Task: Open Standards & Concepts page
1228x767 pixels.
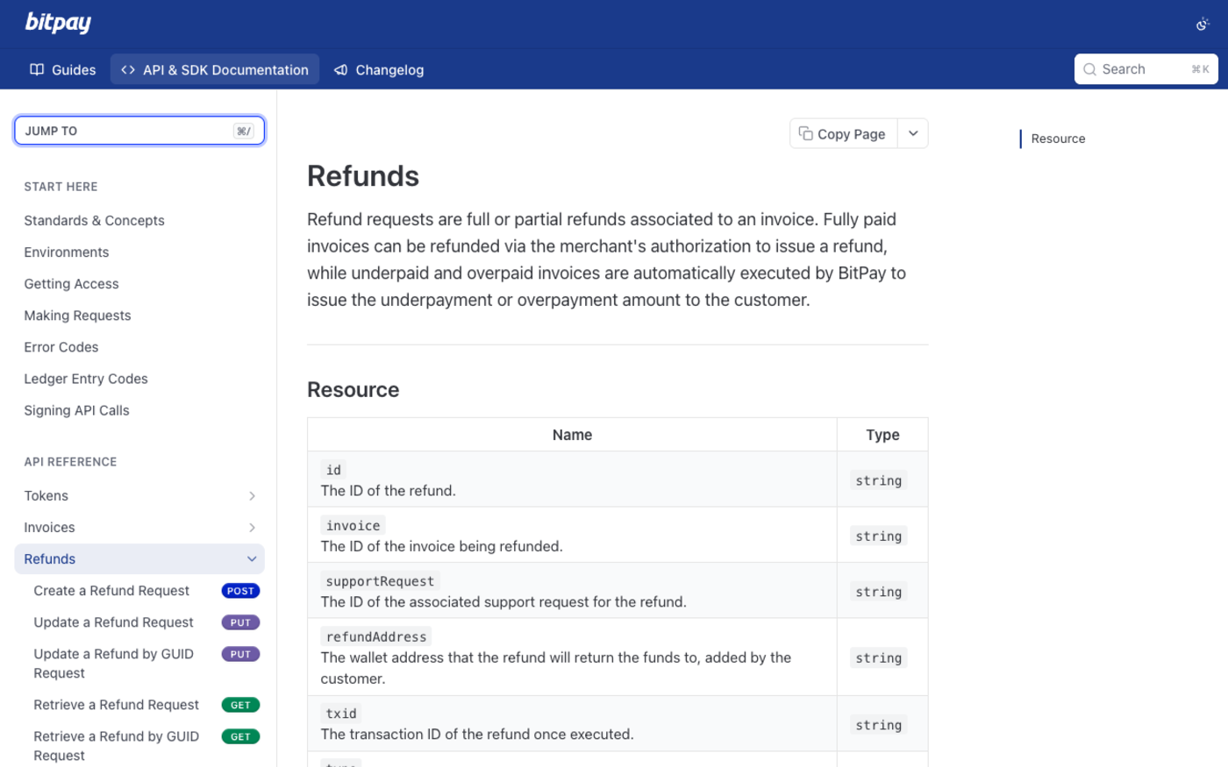Action: [94, 221]
